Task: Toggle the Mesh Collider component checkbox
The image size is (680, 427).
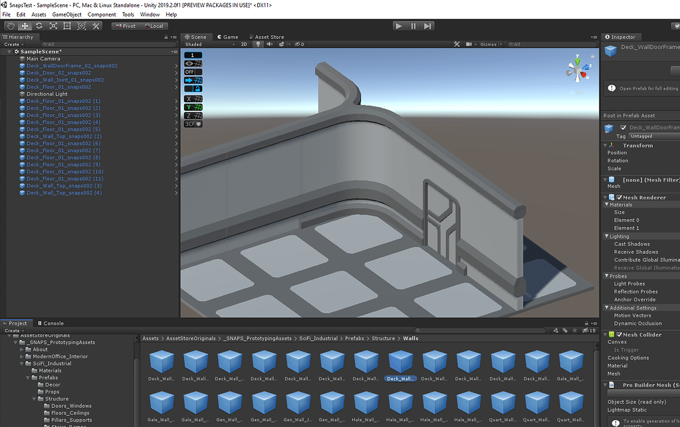Action: click(x=620, y=335)
